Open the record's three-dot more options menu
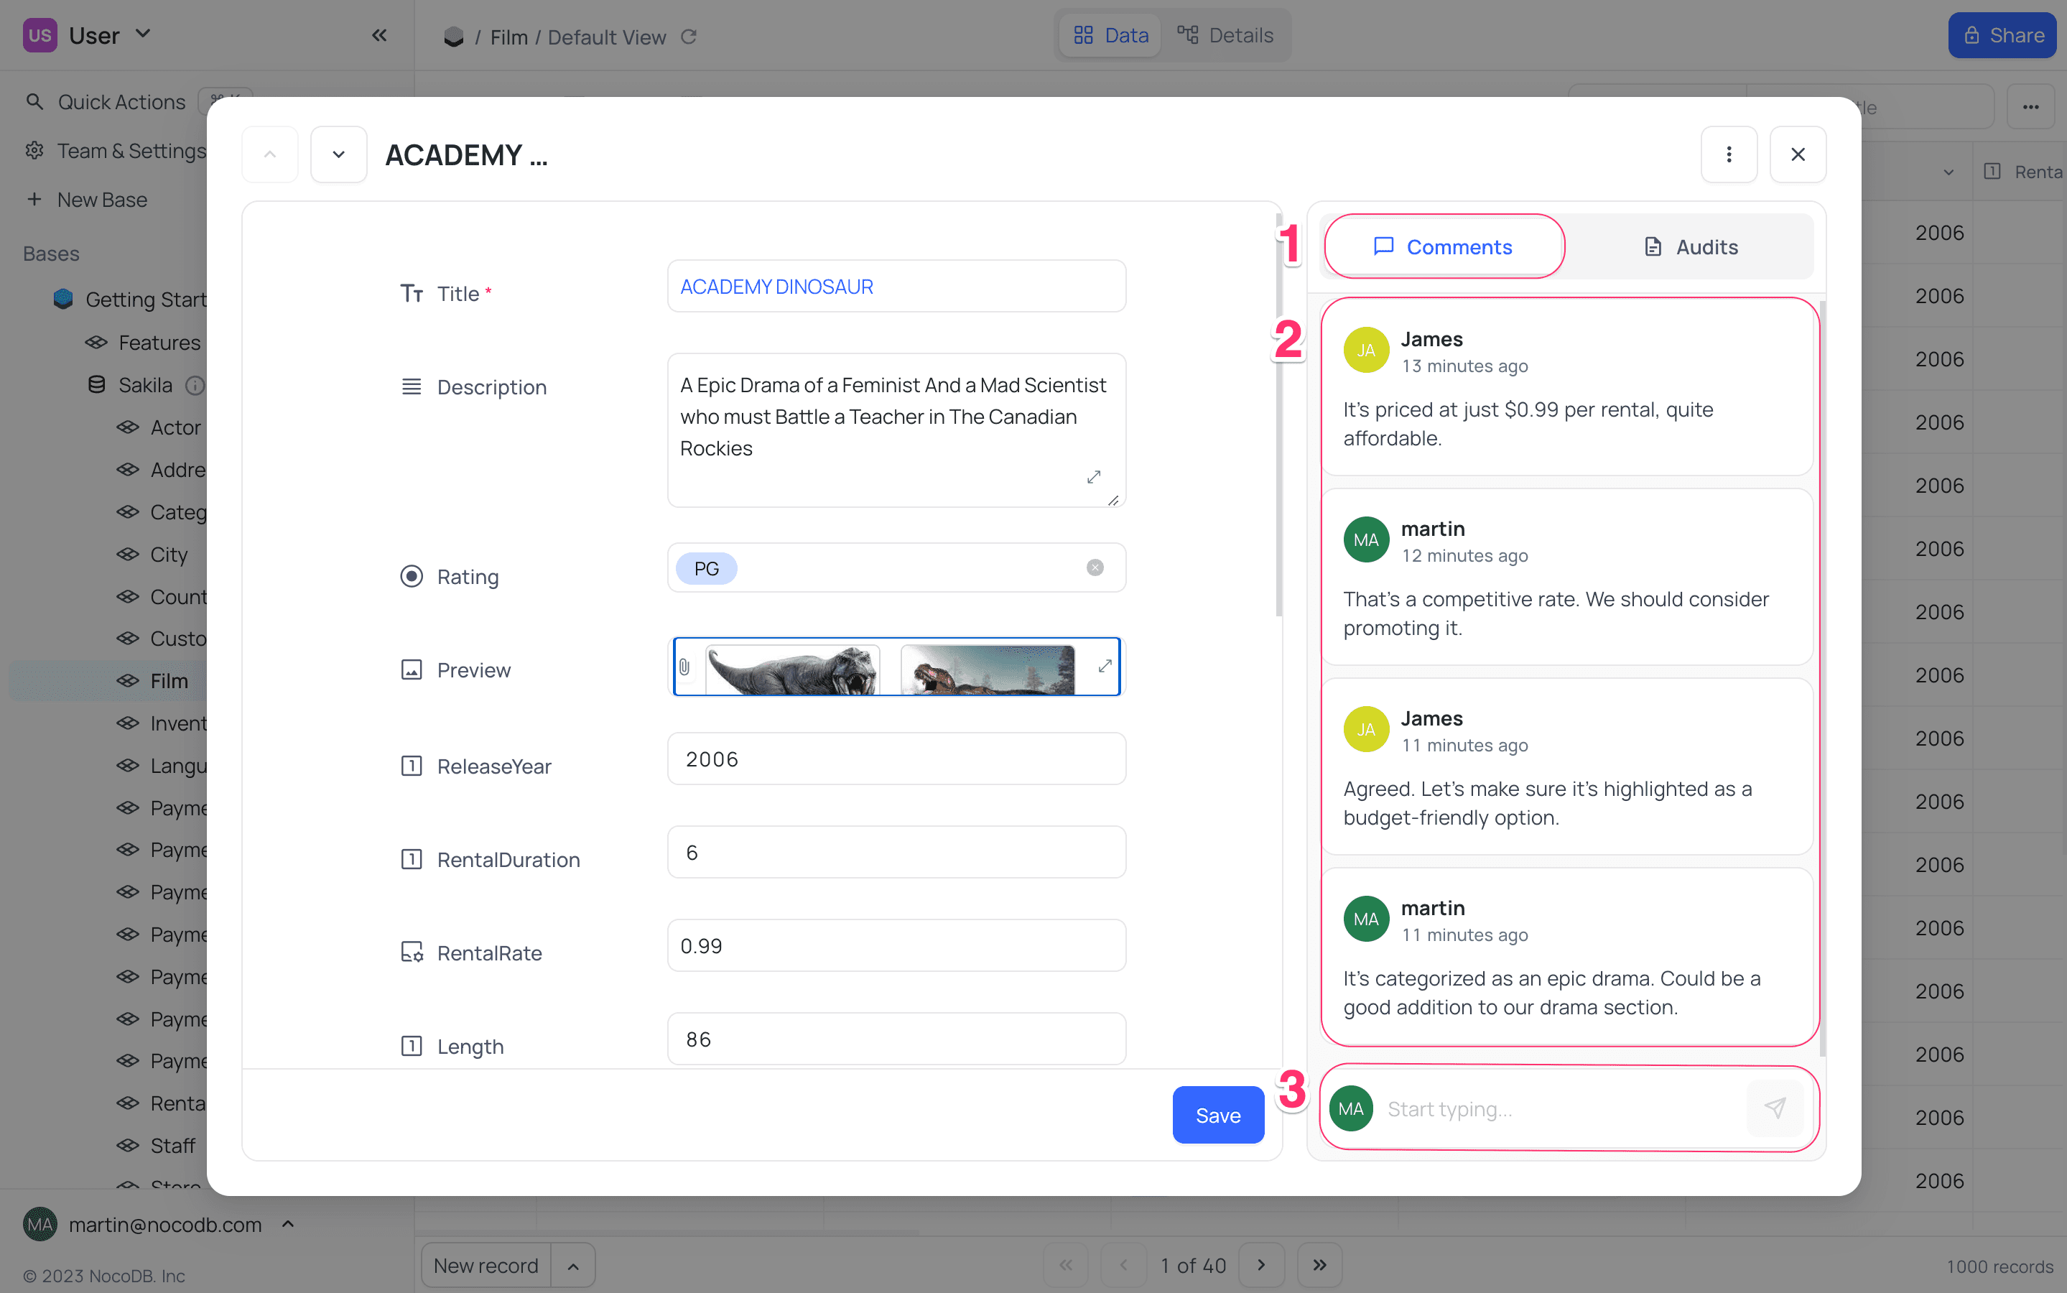The image size is (2067, 1293). [x=1729, y=154]
